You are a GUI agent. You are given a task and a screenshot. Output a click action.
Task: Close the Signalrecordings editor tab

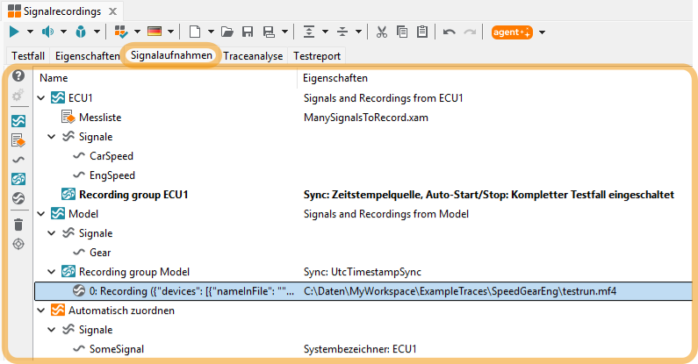click(x=113, y=11)
